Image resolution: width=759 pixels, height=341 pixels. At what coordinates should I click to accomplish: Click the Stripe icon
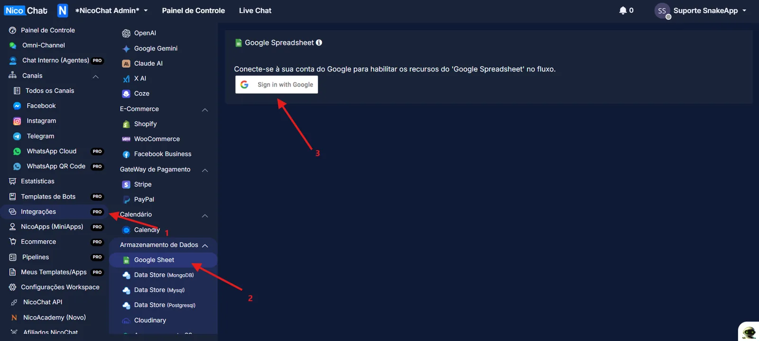tap(126, 185)
